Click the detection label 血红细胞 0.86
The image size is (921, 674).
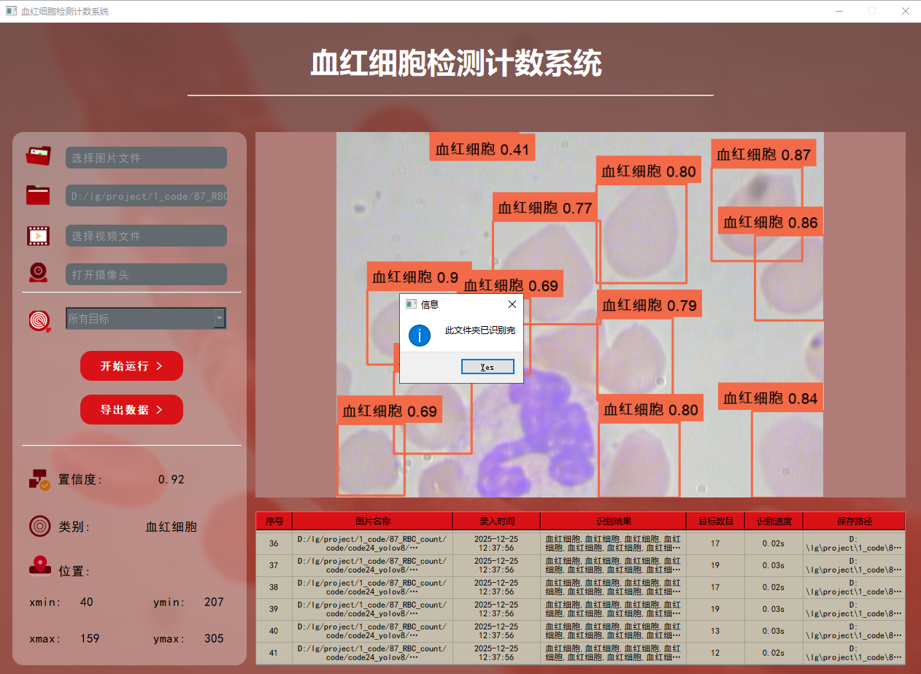tap(771, 222)
